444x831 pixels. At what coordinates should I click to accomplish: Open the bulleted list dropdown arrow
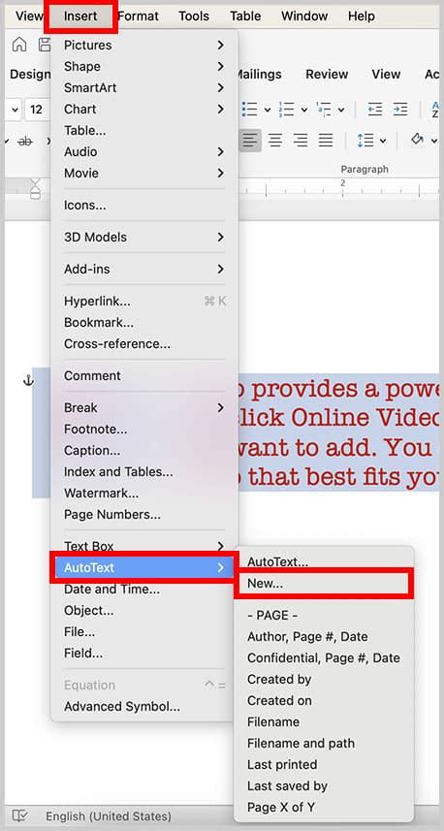tap(268, 110)
